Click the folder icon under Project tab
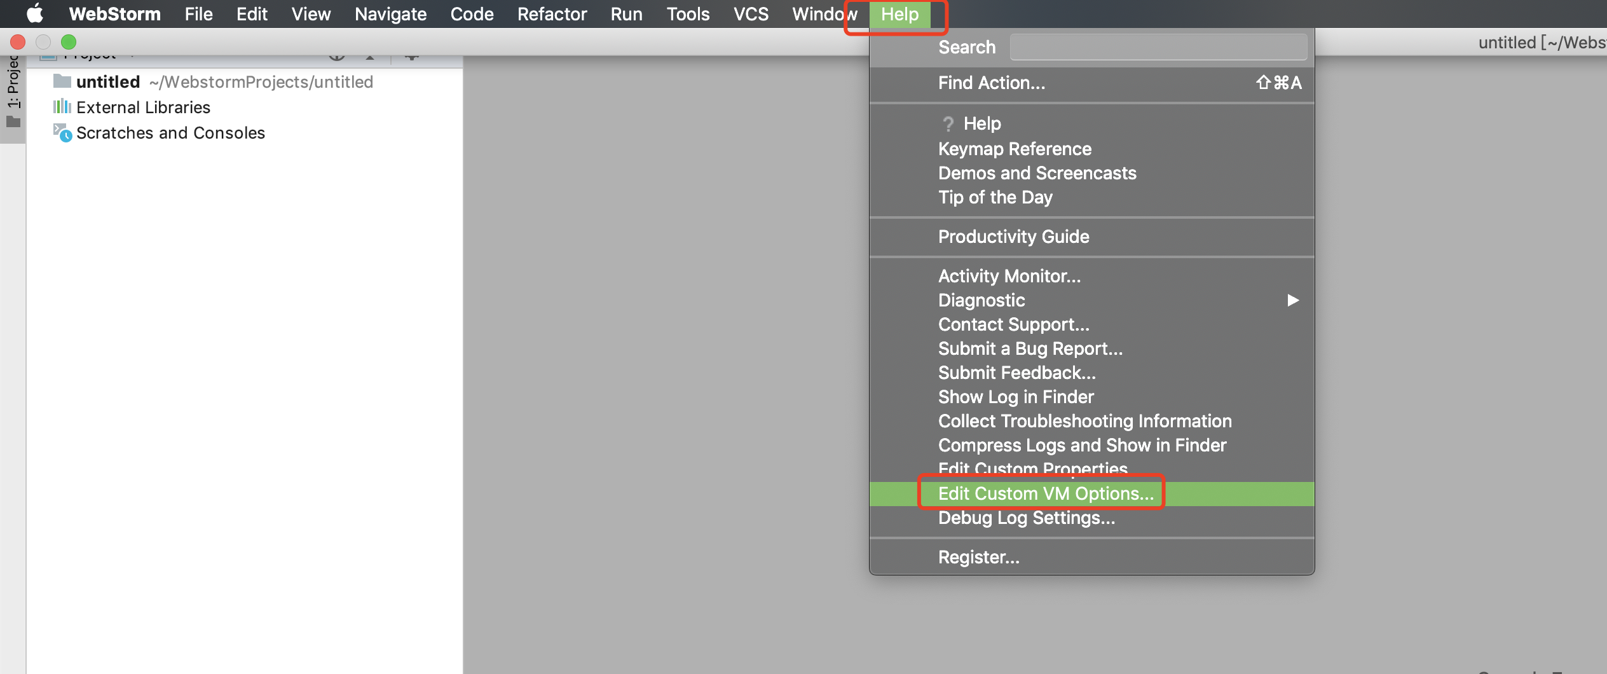 pos(13,121)
